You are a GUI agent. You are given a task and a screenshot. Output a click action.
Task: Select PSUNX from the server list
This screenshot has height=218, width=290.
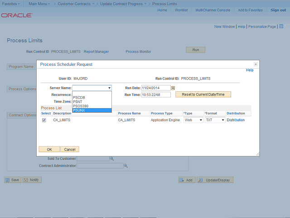click(91, 110)
